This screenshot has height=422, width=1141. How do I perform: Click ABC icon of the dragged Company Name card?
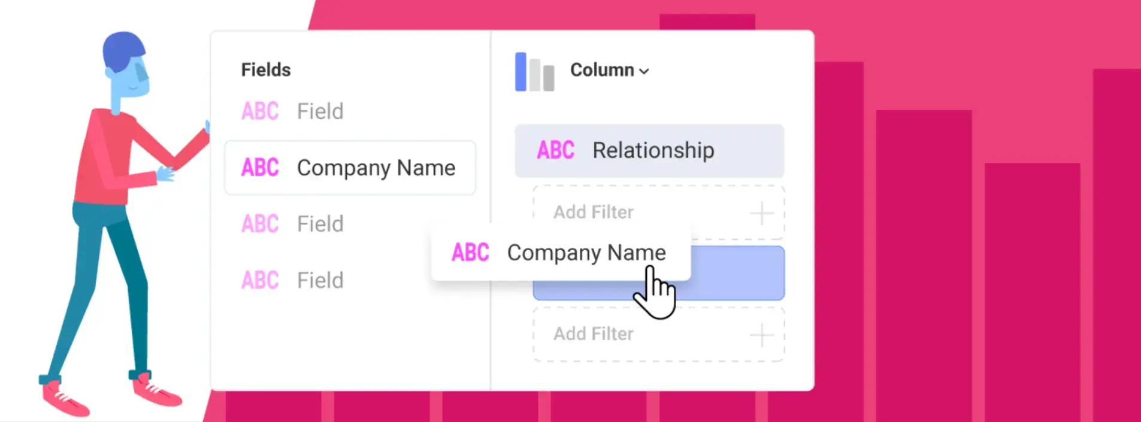coord(470,253)
